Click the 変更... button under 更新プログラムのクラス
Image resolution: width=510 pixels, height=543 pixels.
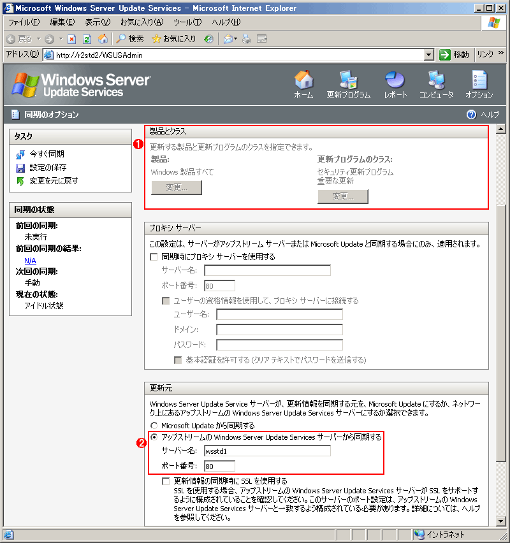click(343, 197)
